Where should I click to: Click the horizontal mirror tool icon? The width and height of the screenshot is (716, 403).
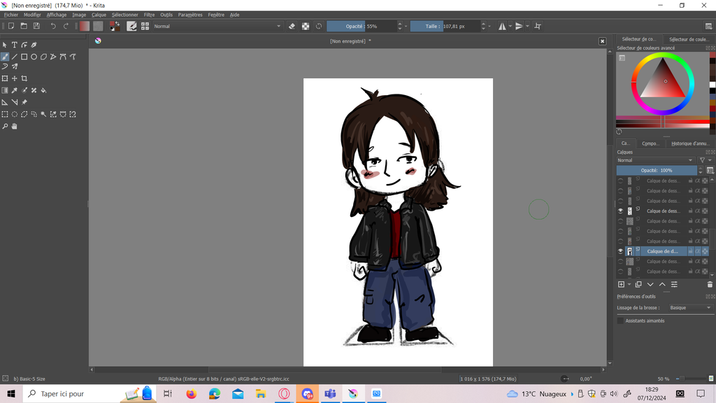coord(501,27)
